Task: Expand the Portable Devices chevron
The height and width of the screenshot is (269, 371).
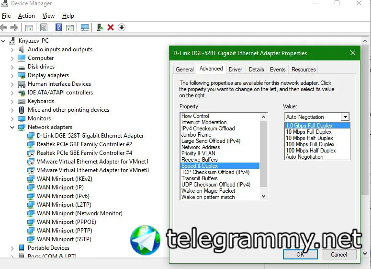Action: click(12, 248)
